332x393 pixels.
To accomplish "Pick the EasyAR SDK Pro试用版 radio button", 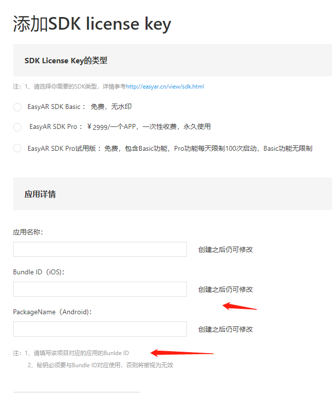I will (18, 148).
